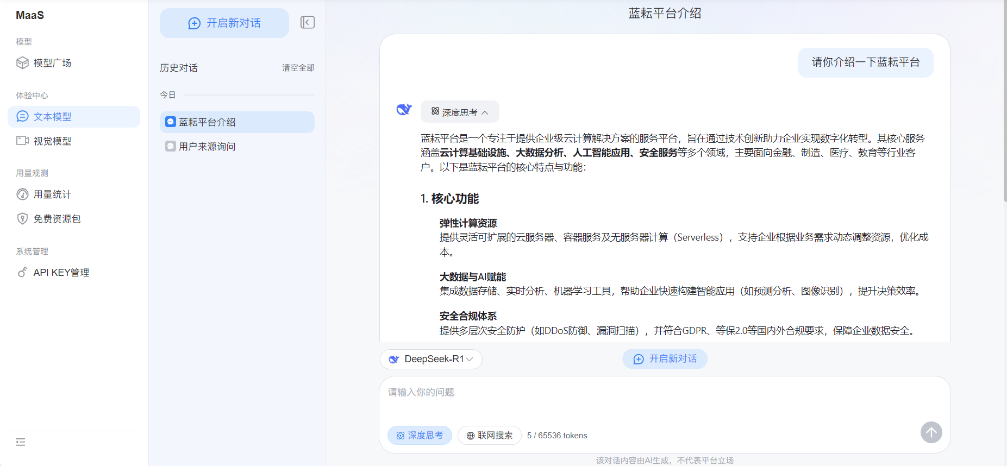Collapse the history sidebar panel icon
This screenshot has width=1007, height=466.
pos(308,22)
